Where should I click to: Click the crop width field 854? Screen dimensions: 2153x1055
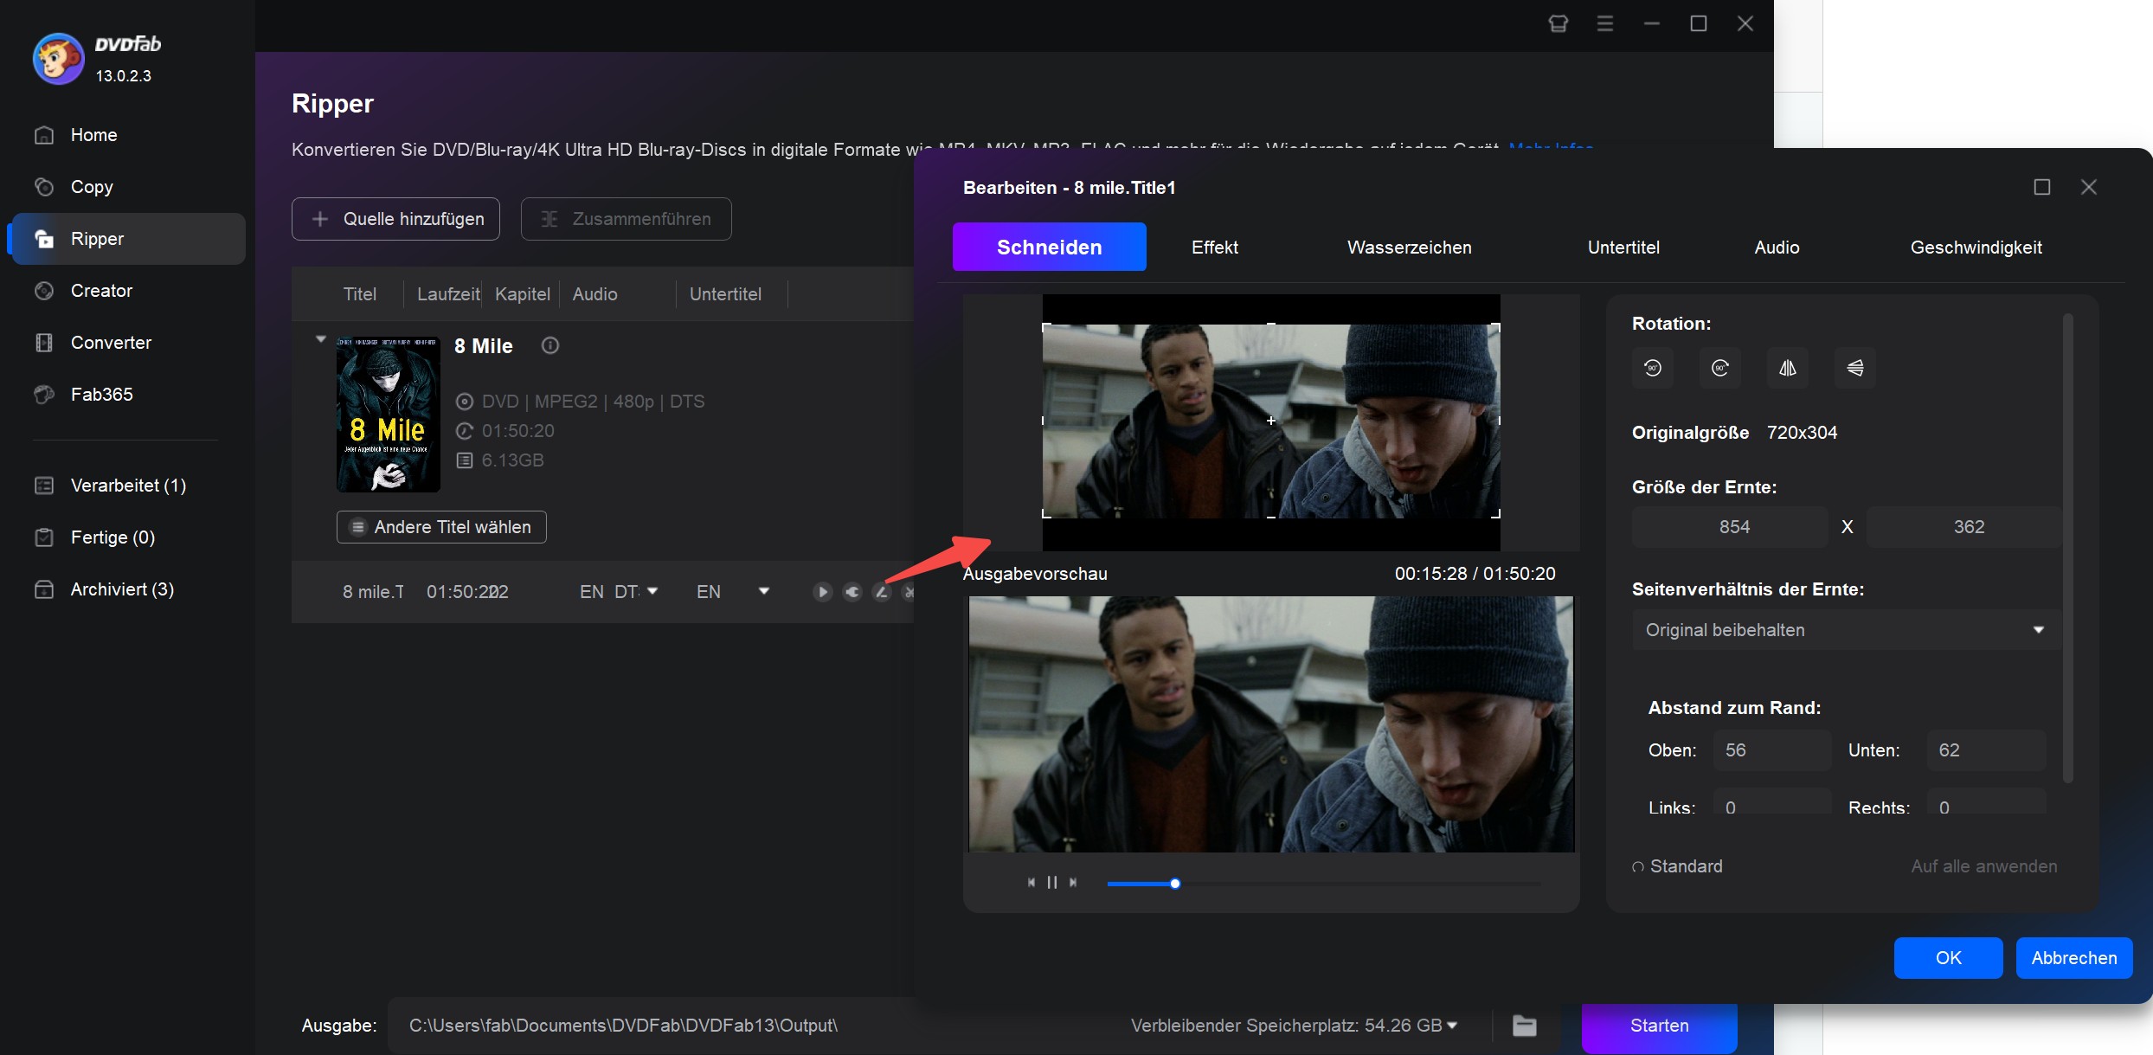[x=1731, y=527]
